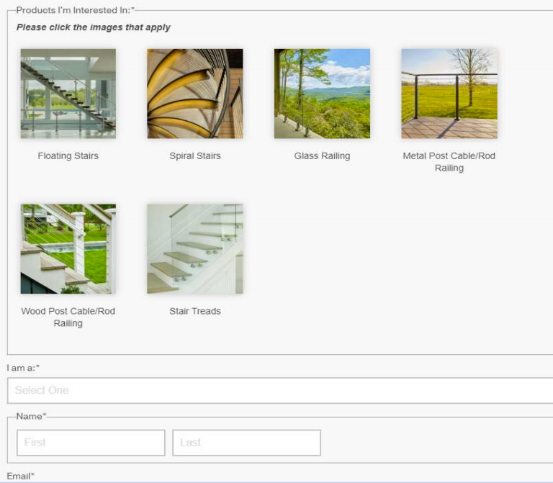Click the 'I am a:' field label
This screenshot has width=553, height=483.
coord(23,368)
